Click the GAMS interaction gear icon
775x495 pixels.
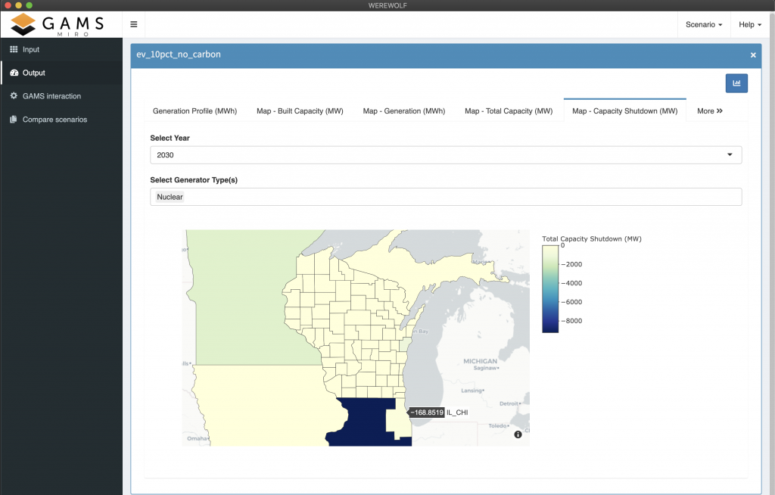click(x=14, y=96)
